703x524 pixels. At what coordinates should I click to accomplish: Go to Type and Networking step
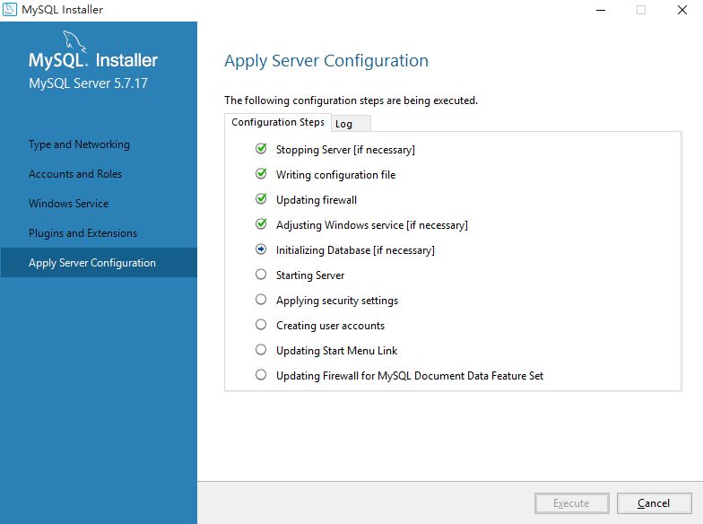tap(79, 144)
